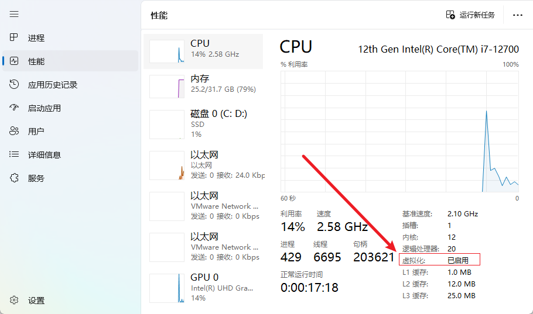The height and width of the screenshot is (314, 533).
Task: Click the 100% graph scale label
Action: pyautogui.click(x=511, y=64)
